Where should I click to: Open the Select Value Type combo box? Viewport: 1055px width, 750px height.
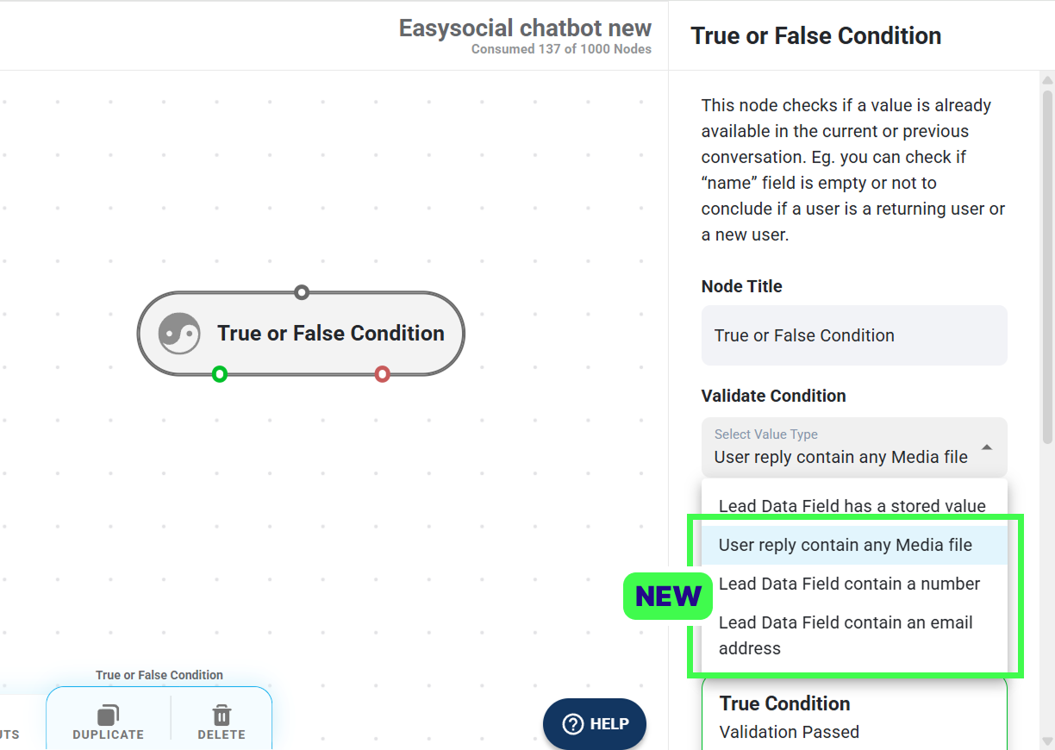coord(854,447)
